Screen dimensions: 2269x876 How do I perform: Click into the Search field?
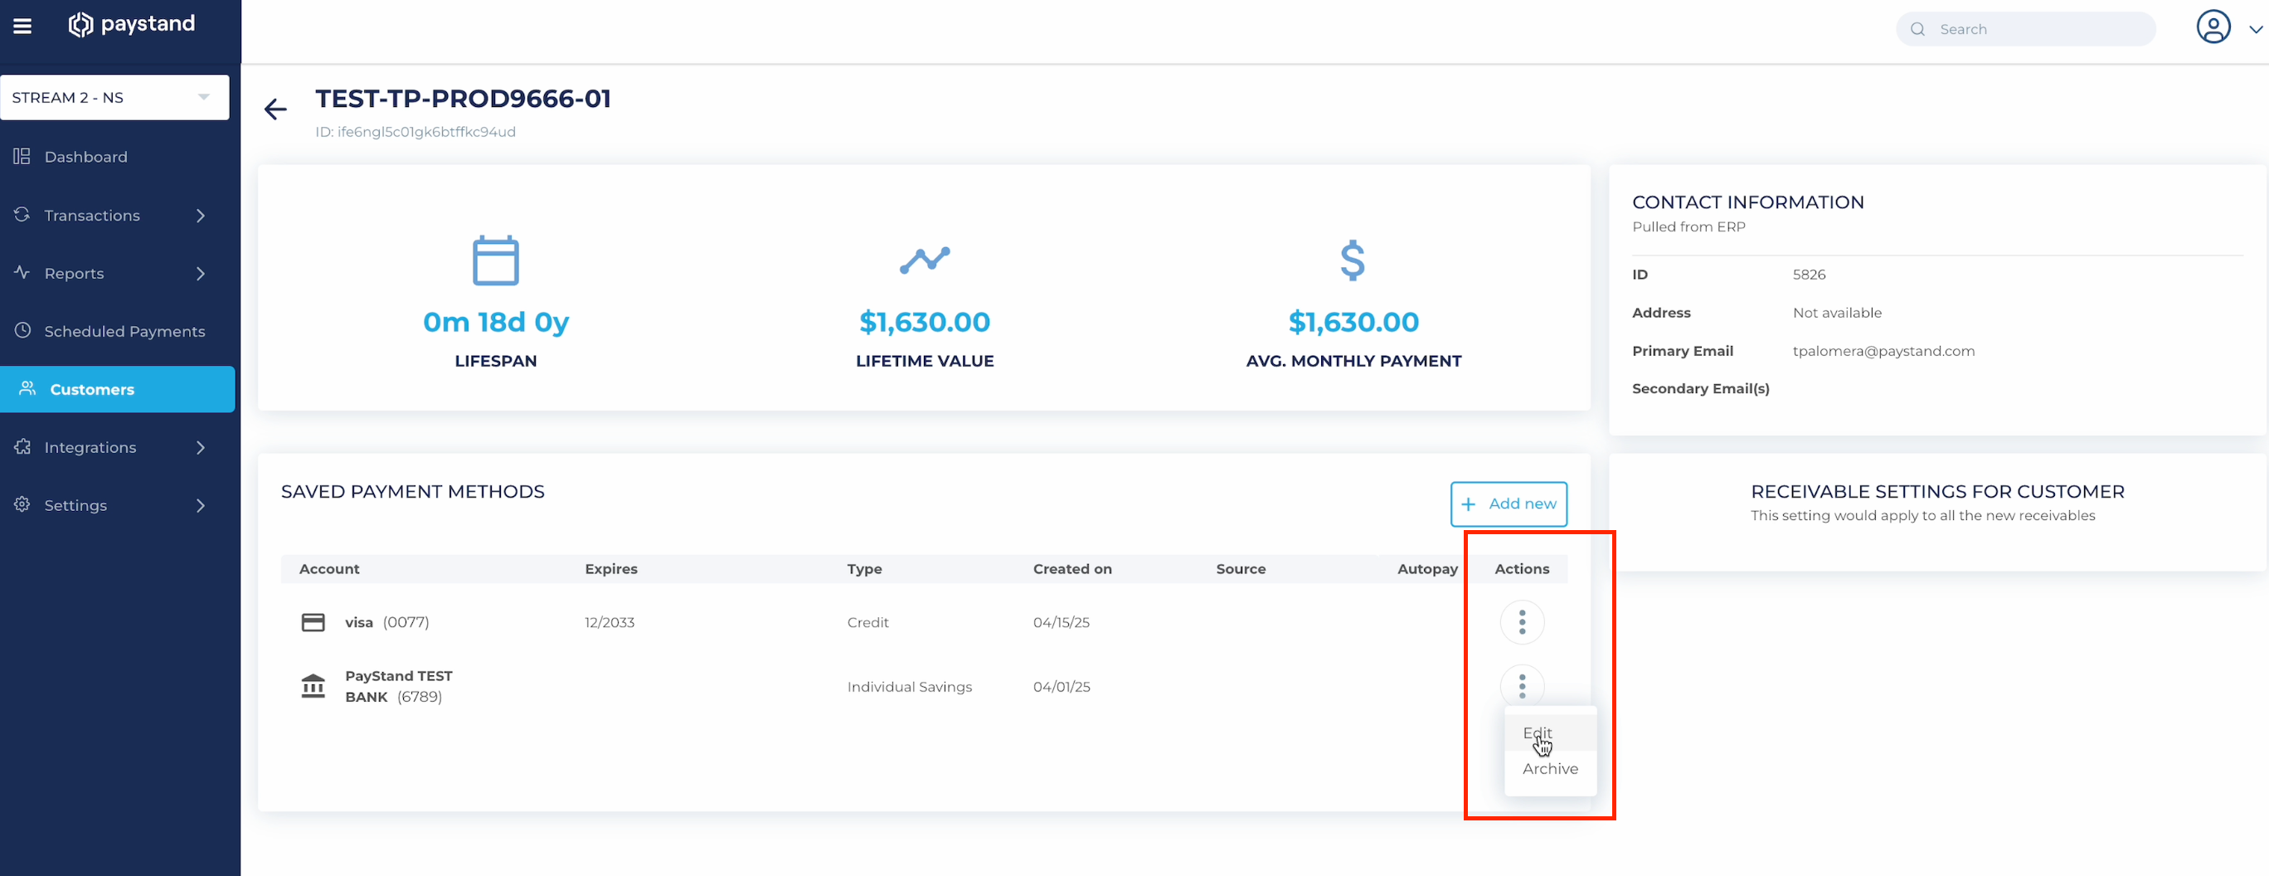2034,29
